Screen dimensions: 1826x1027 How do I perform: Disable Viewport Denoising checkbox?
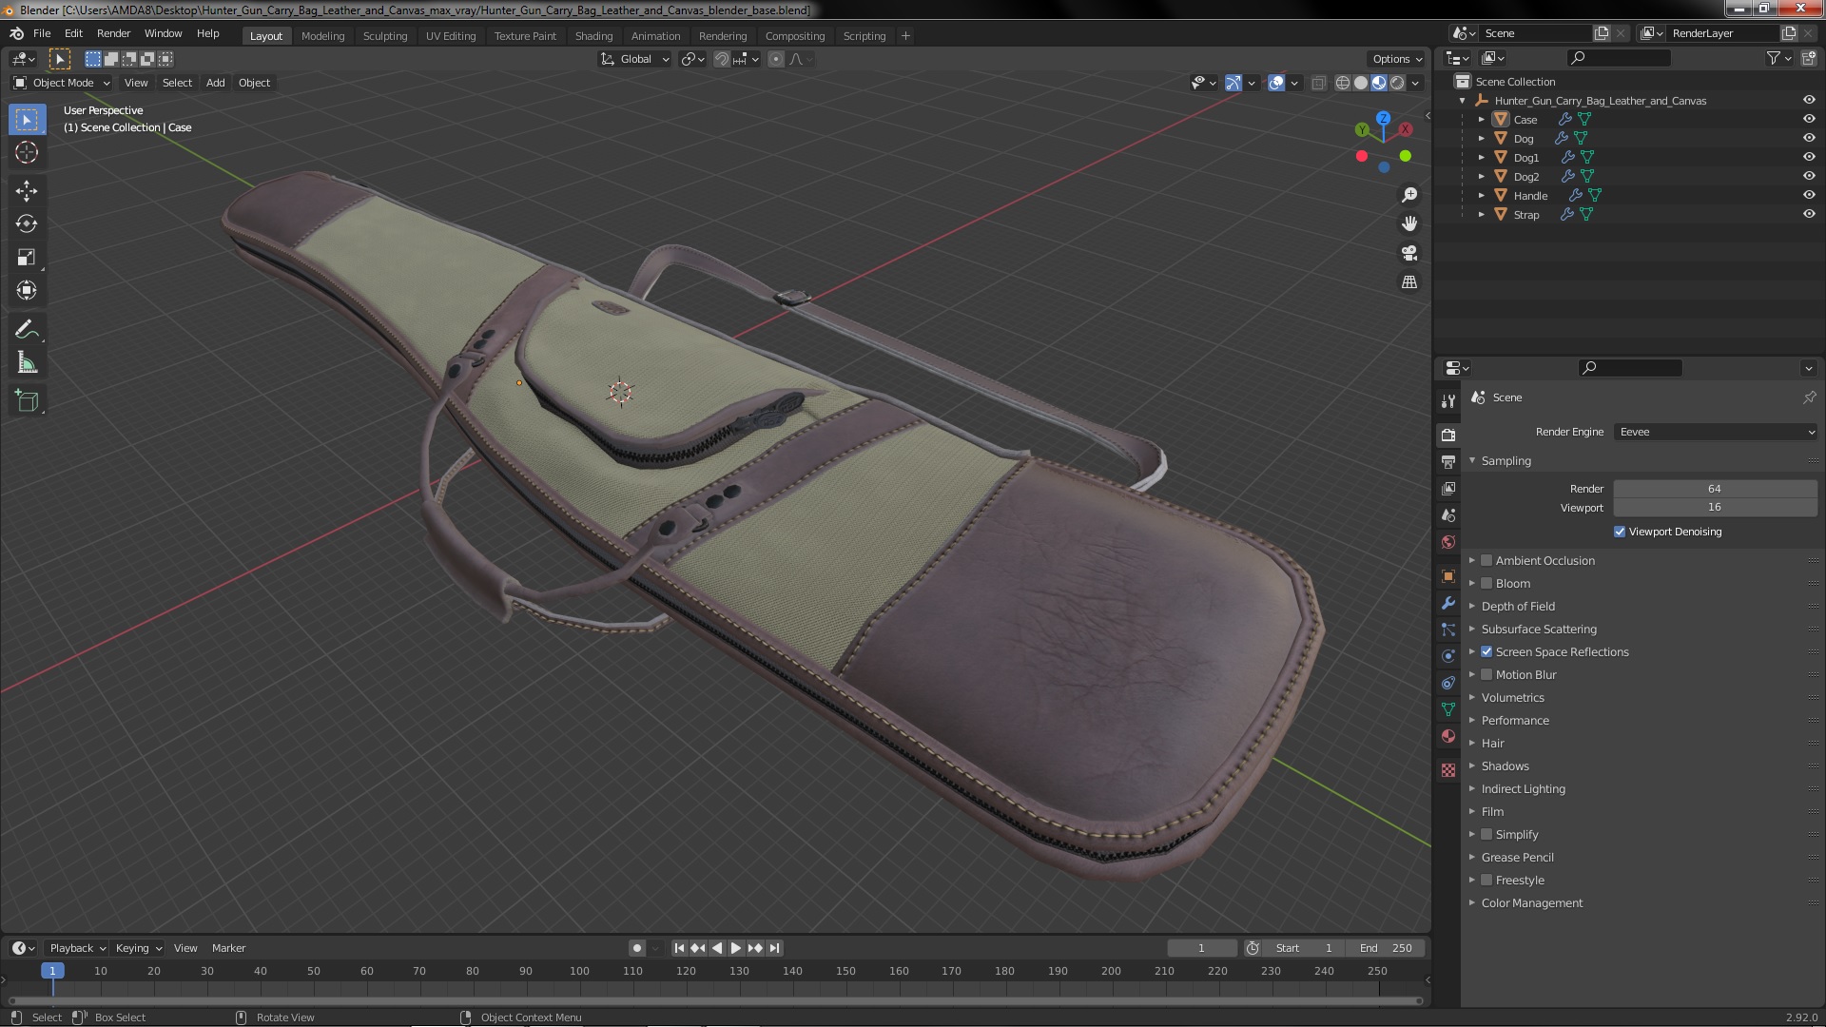click(1620, 532)
